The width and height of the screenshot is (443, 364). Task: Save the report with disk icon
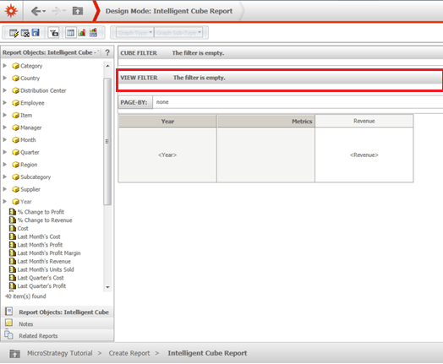tap(36, 32)
